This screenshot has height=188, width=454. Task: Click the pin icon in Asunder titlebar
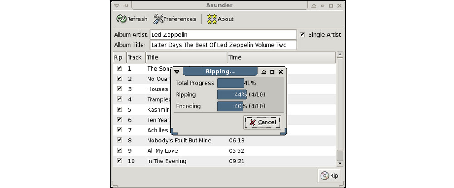click(125, 5)
